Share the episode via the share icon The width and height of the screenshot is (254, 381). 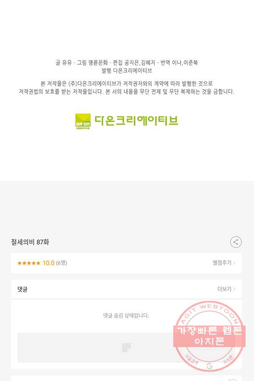[x=236, y=242]
